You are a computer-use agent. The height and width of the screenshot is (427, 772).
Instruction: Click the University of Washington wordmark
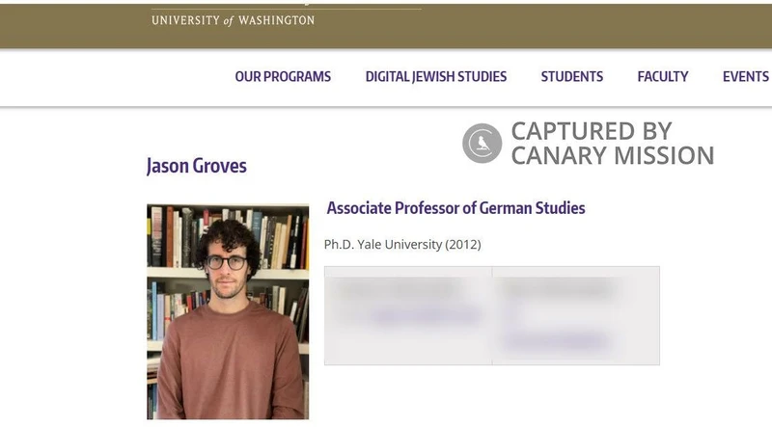[x=233, y=20]
